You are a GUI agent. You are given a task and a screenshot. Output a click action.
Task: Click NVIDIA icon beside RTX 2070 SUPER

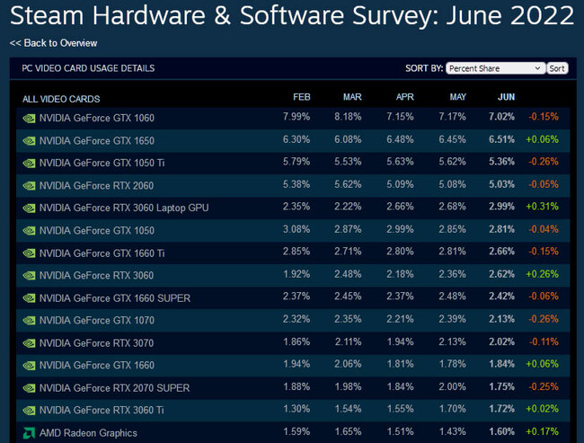(29, 387)
